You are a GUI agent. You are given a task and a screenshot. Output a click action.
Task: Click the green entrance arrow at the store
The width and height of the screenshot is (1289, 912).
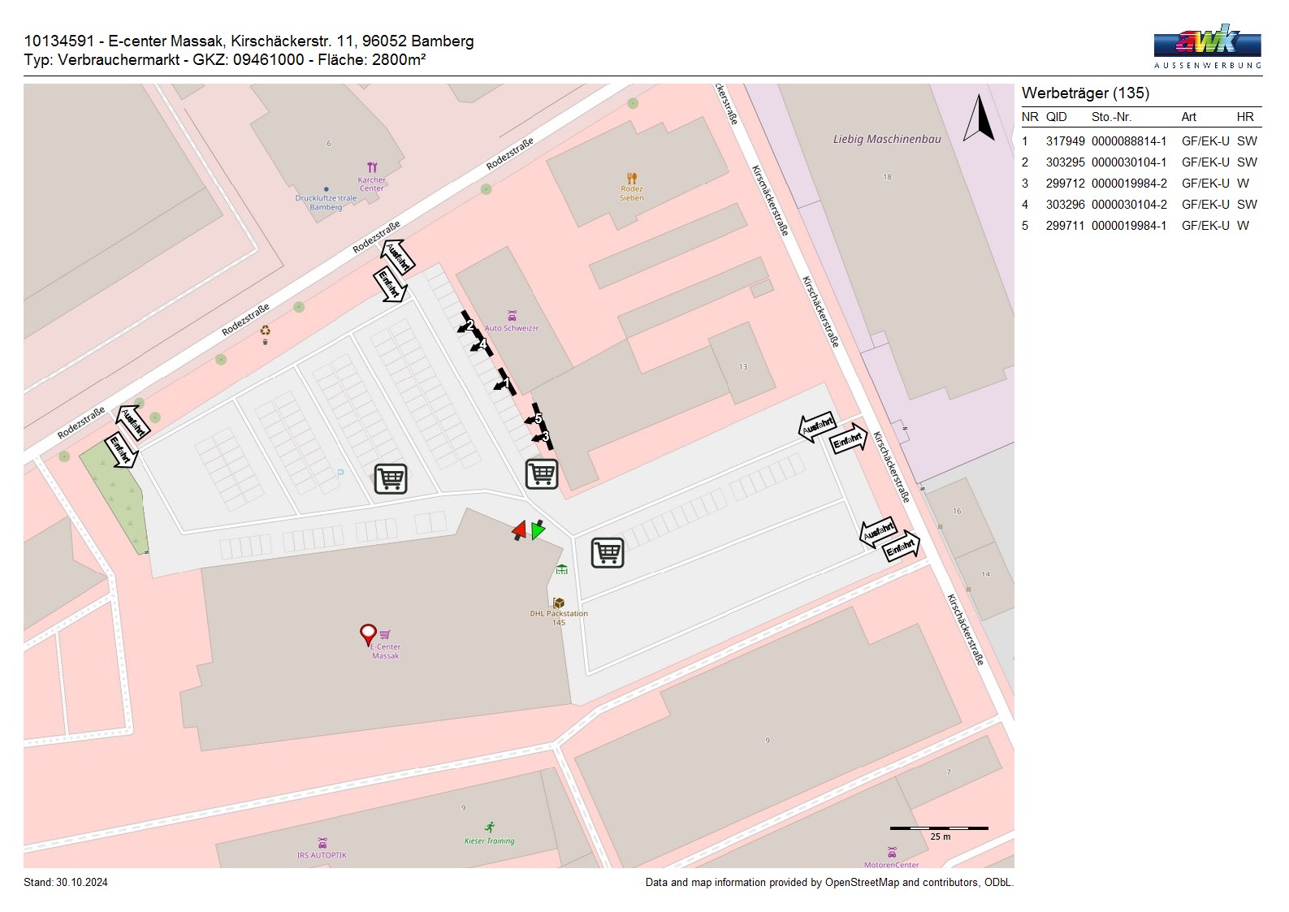[x=538, y=530]
